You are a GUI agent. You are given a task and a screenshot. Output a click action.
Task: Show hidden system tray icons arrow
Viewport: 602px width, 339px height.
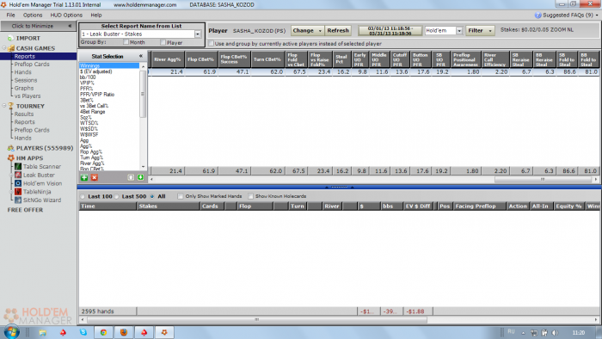[523, 333]
